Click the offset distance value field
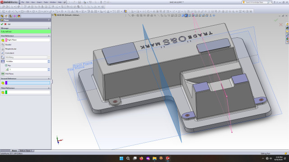The image size is (289, 162). pyautogui.click(x=26, y=61)
